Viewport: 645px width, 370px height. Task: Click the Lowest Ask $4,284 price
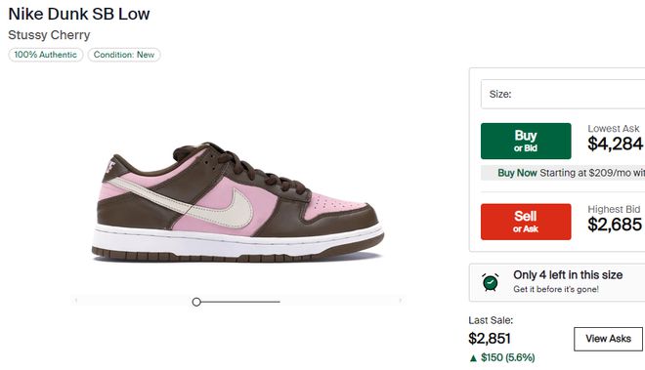click(x=615, y=144)
